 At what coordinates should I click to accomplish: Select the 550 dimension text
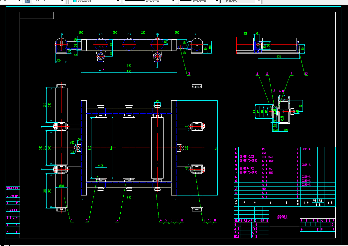[111, 148]
